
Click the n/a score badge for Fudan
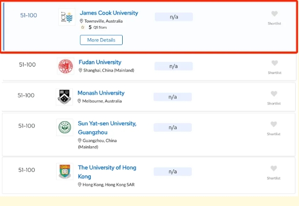[x=173, y=66]
